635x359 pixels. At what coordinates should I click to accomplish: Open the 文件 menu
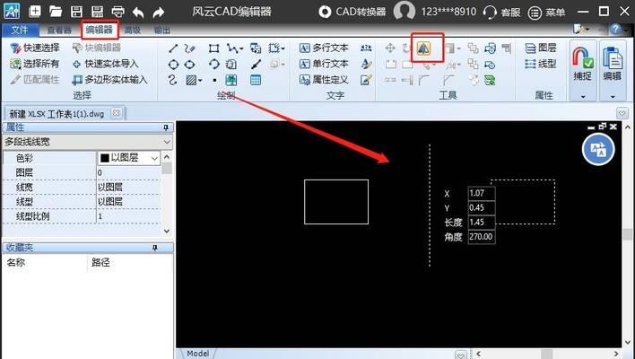20,30
